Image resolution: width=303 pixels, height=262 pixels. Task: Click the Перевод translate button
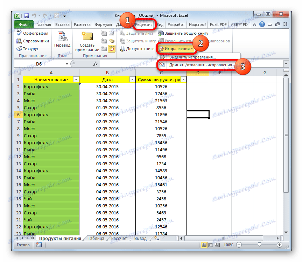click(x=62, y=40)
